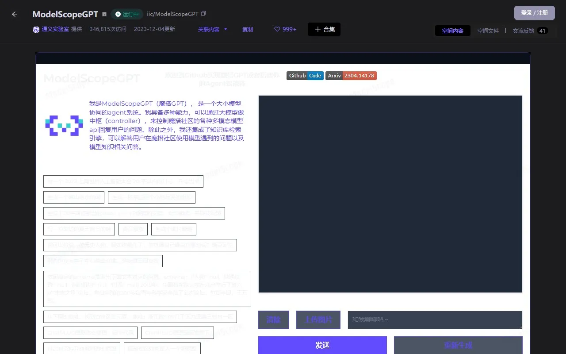Open the Arxiv 2304.14178 paper link
The height and width of the screenshot is (354, 566).
(x=351, y=75)
